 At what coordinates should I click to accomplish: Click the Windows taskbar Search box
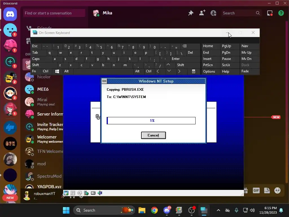click(x=104, y=210)
